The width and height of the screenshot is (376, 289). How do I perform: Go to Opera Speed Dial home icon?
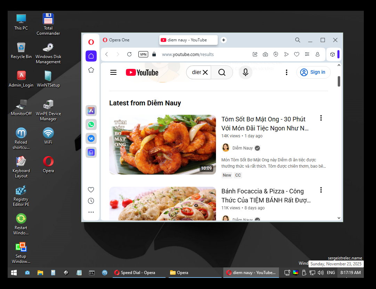click(x=91, y=56)
